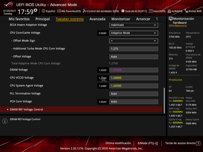Viewport: 203px width, 152px height.
Task: Click the date 01/26/2021
Action: (10, 11)
